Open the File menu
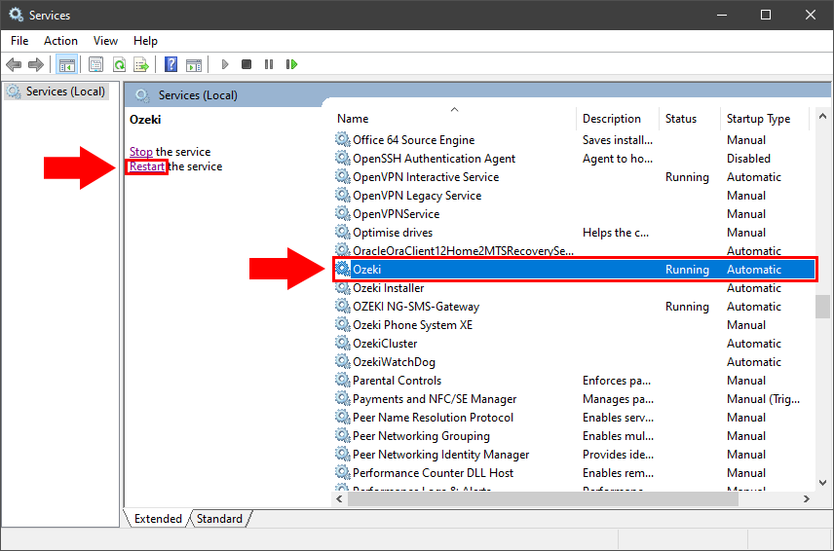Viewport: 834px width, 551px height. click(19, 41)
